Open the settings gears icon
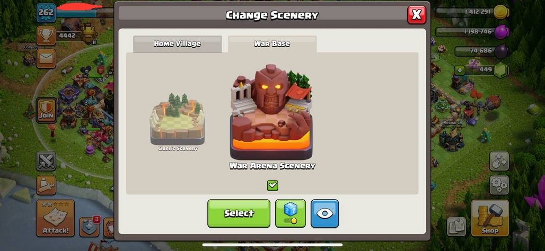This screenshot has width=545, height=251. [x=499, y=185]
